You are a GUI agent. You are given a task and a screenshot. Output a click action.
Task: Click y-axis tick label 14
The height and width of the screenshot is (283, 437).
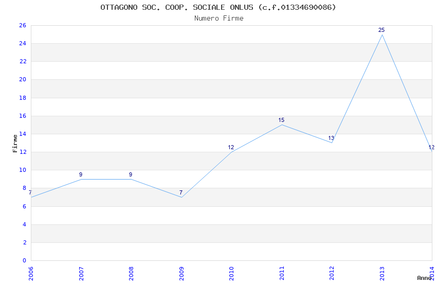(x=23, y=134)
